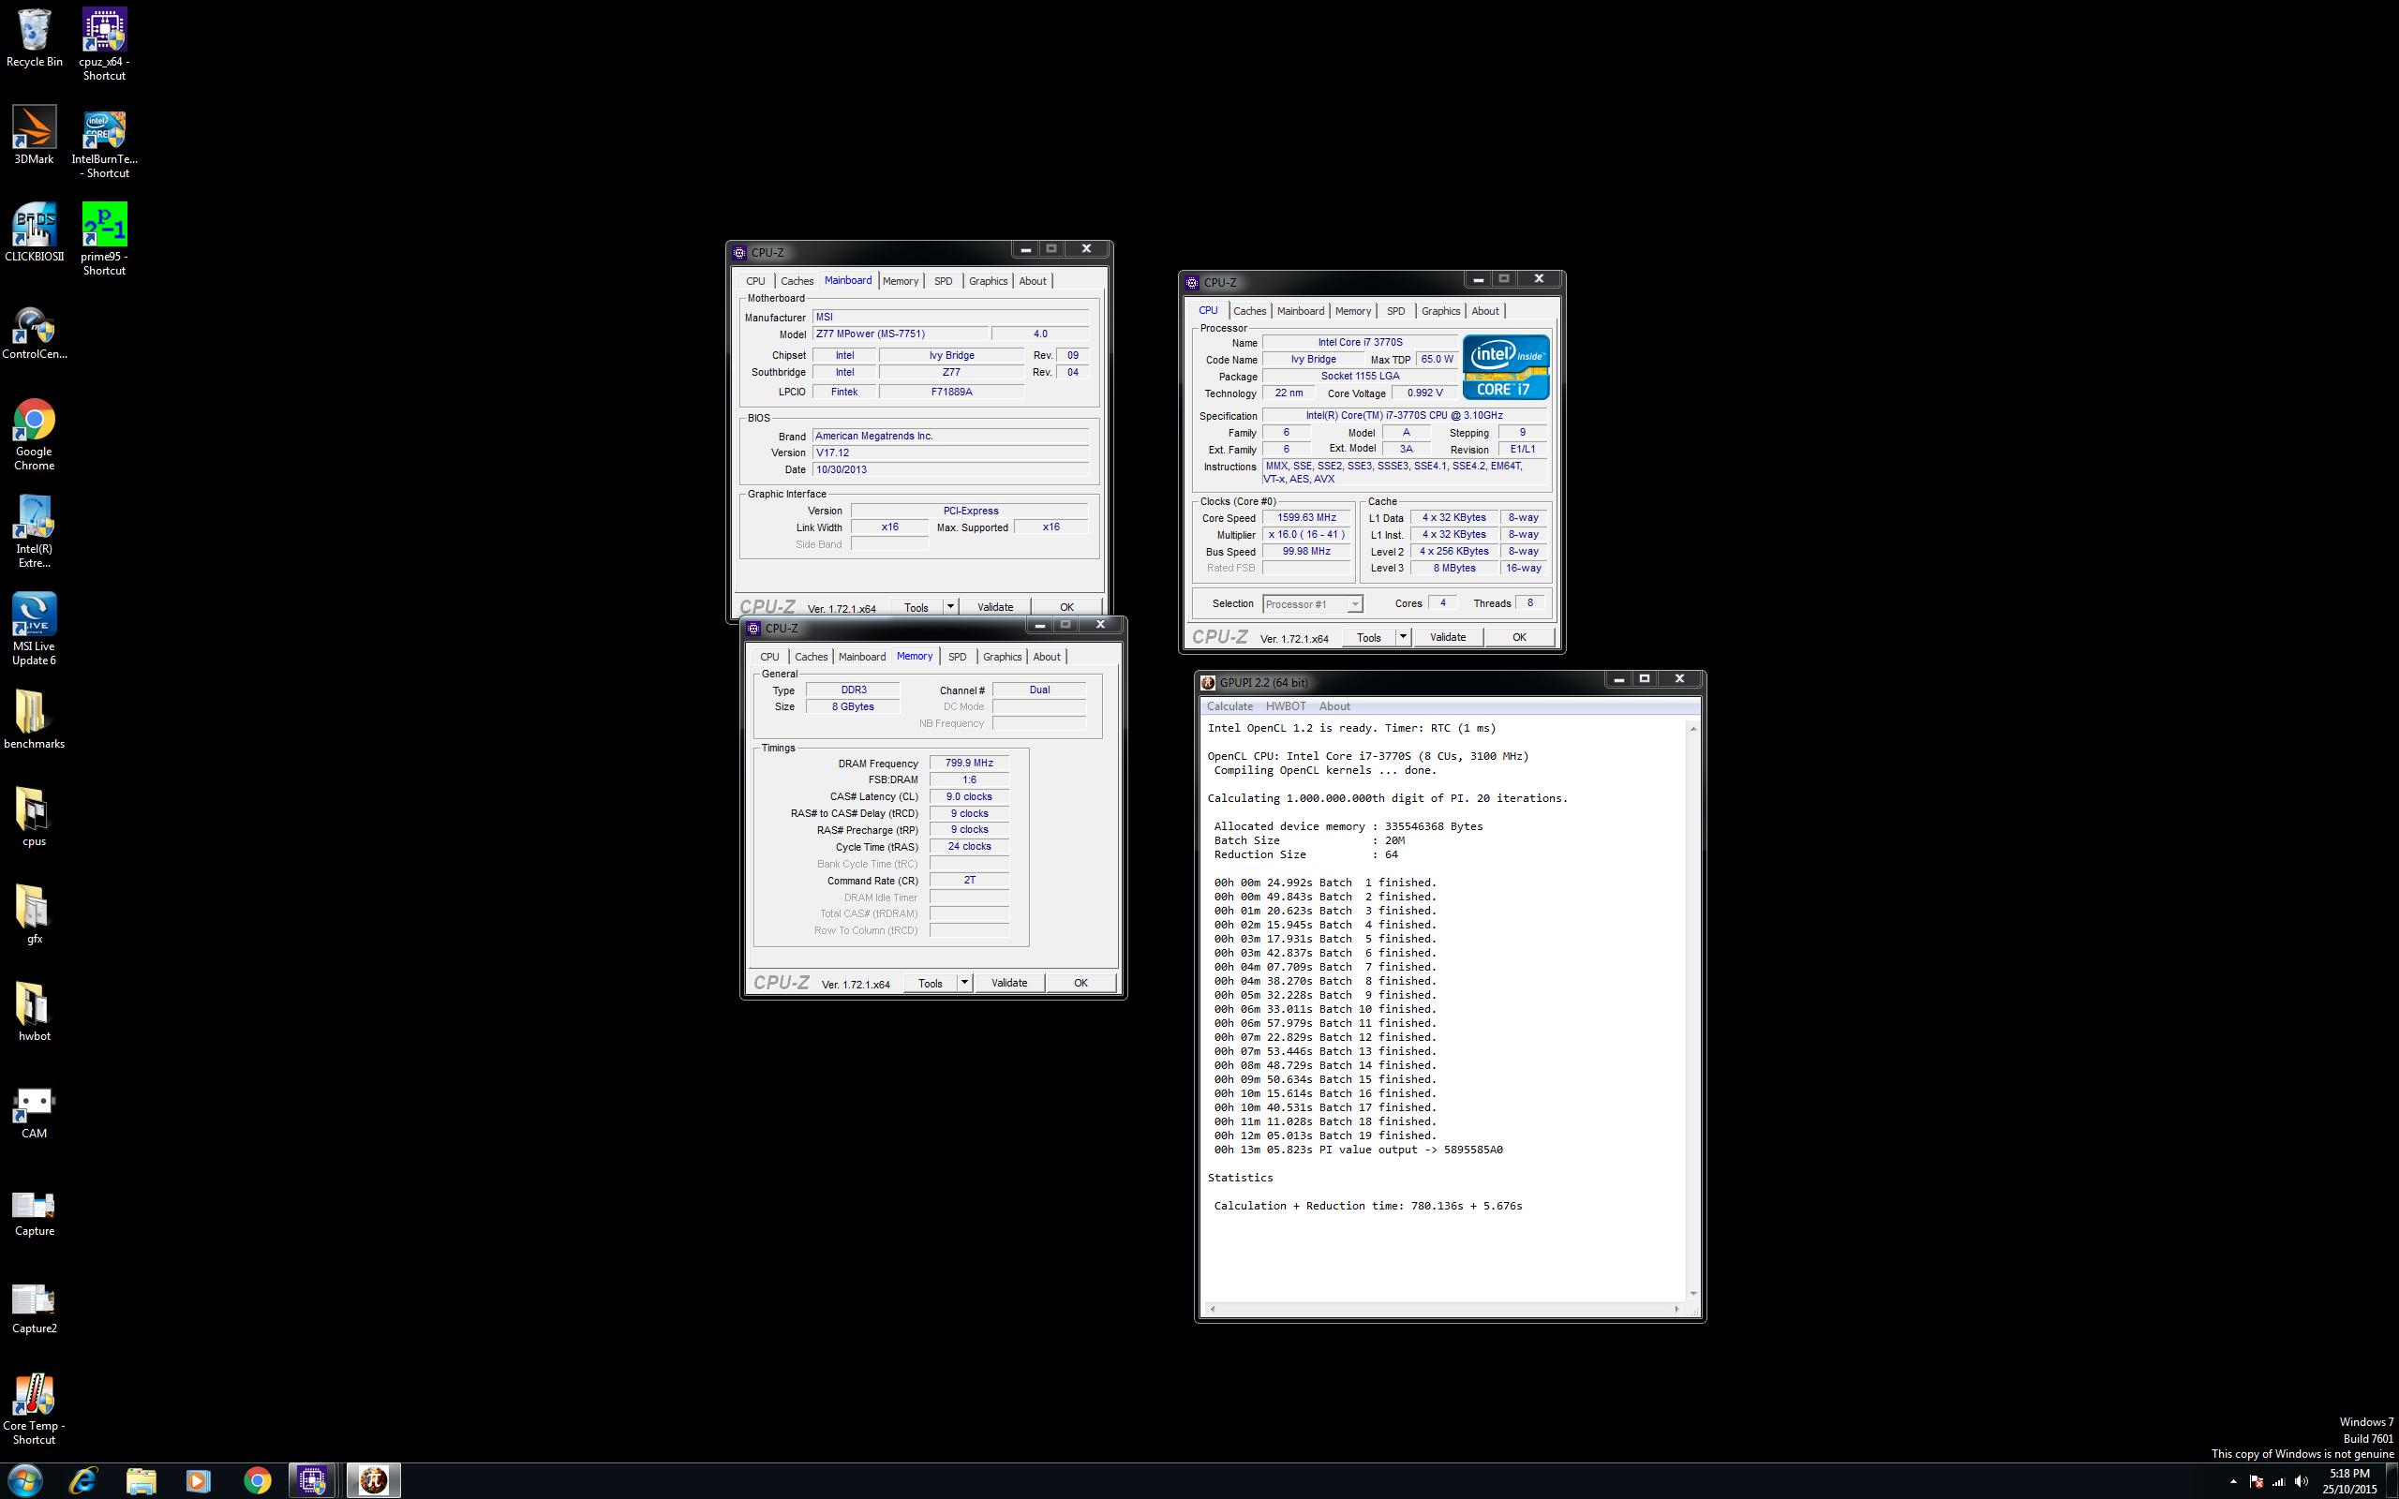
Task: Launch the prime95 shortcut icon
Action: [x=104, y=240]
